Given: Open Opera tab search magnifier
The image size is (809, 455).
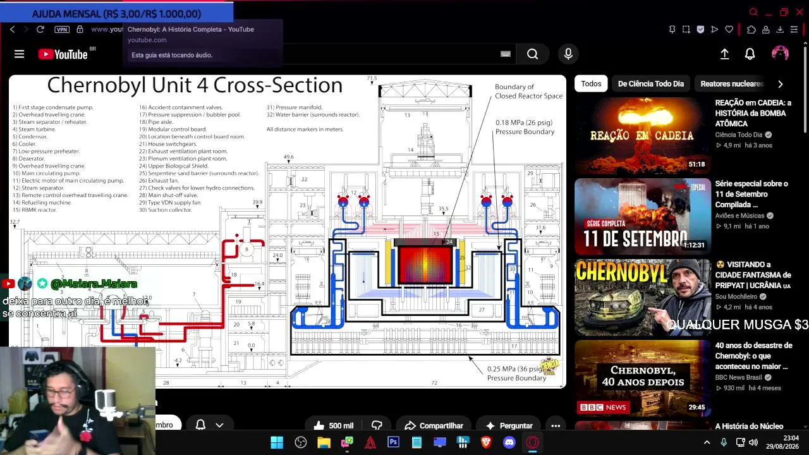Looking at the screenshot, I should (x=753, y=12).
